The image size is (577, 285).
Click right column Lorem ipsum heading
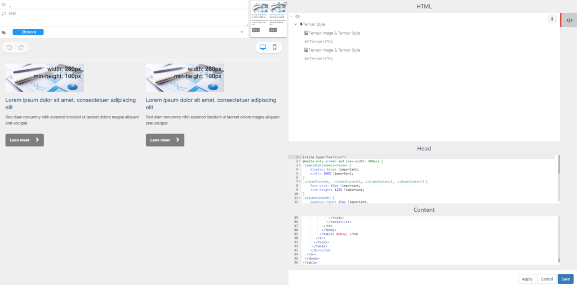coord(211,104)
